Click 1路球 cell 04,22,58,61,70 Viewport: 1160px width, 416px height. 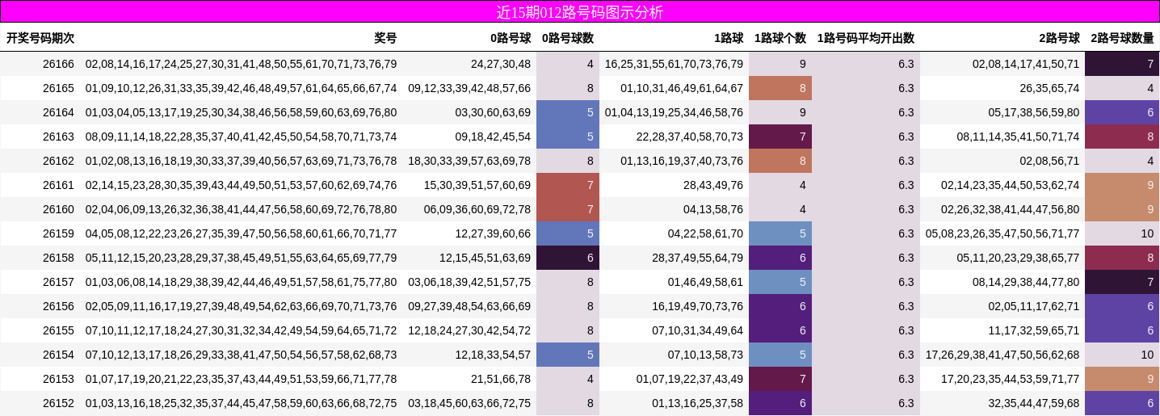click(x=705, y=233)
